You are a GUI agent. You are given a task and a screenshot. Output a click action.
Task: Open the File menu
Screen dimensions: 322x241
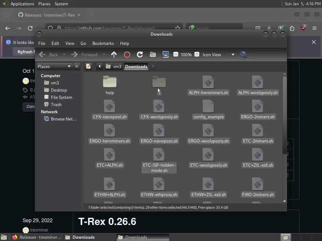point(42,43)
